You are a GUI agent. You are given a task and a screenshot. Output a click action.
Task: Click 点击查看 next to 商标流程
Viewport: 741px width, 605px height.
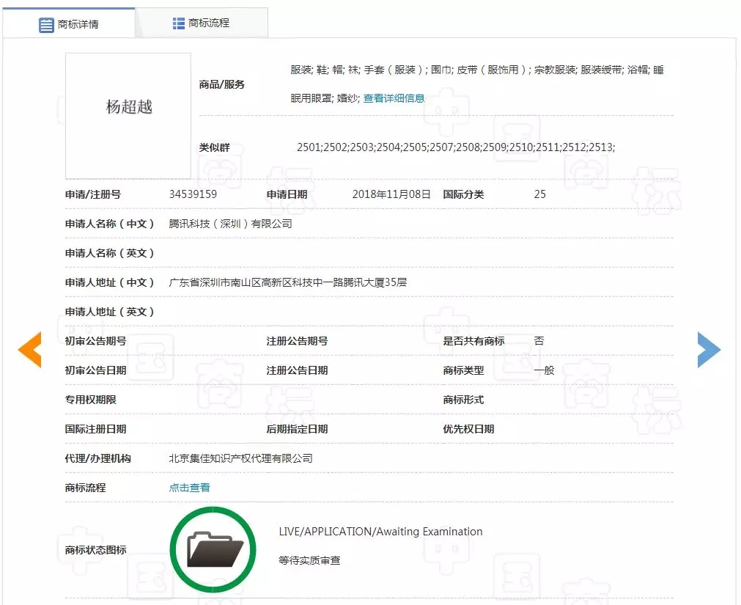188,486
